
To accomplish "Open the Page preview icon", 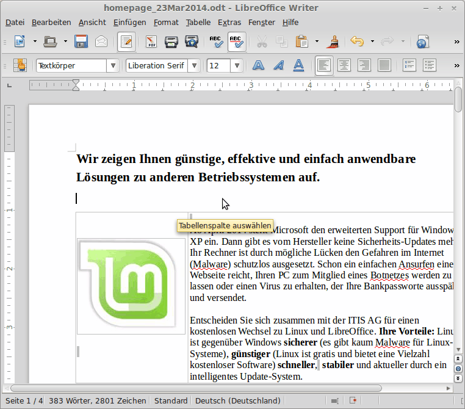I will click(x=192, y=42).
